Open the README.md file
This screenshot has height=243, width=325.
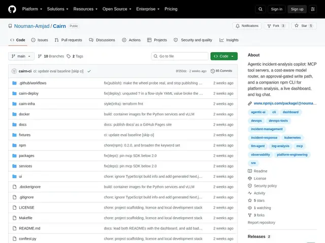29,228
